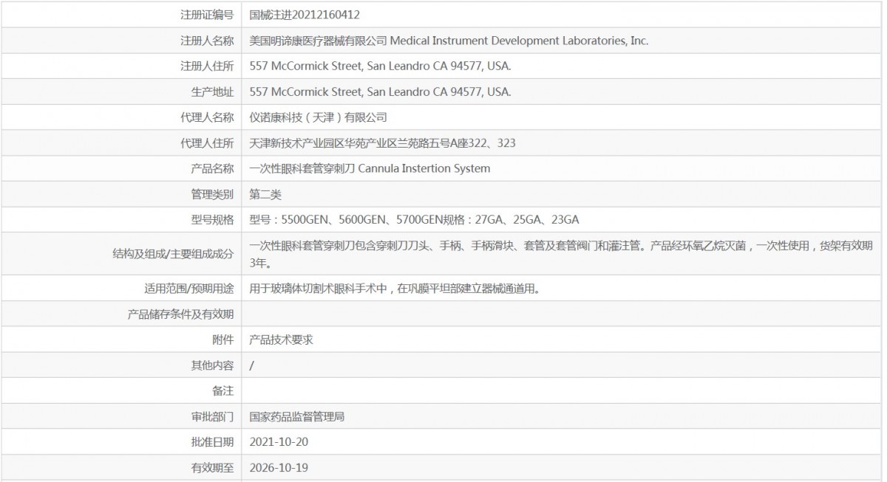Screen dimensions: 887x482
Task: Click approval department 国家药品监督管理局
Action: point(297,417)
